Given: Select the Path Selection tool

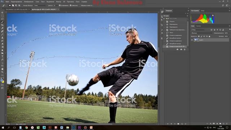Looking at the screenshot, I should coord(2,62).
